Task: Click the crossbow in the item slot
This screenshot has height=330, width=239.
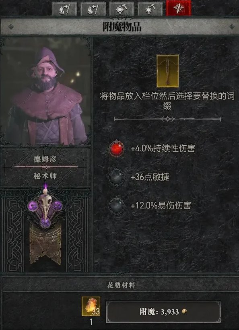Action: [x=167, y=71]
